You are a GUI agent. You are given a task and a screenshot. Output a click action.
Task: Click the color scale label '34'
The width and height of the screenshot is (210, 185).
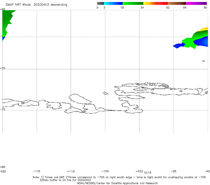142,8
